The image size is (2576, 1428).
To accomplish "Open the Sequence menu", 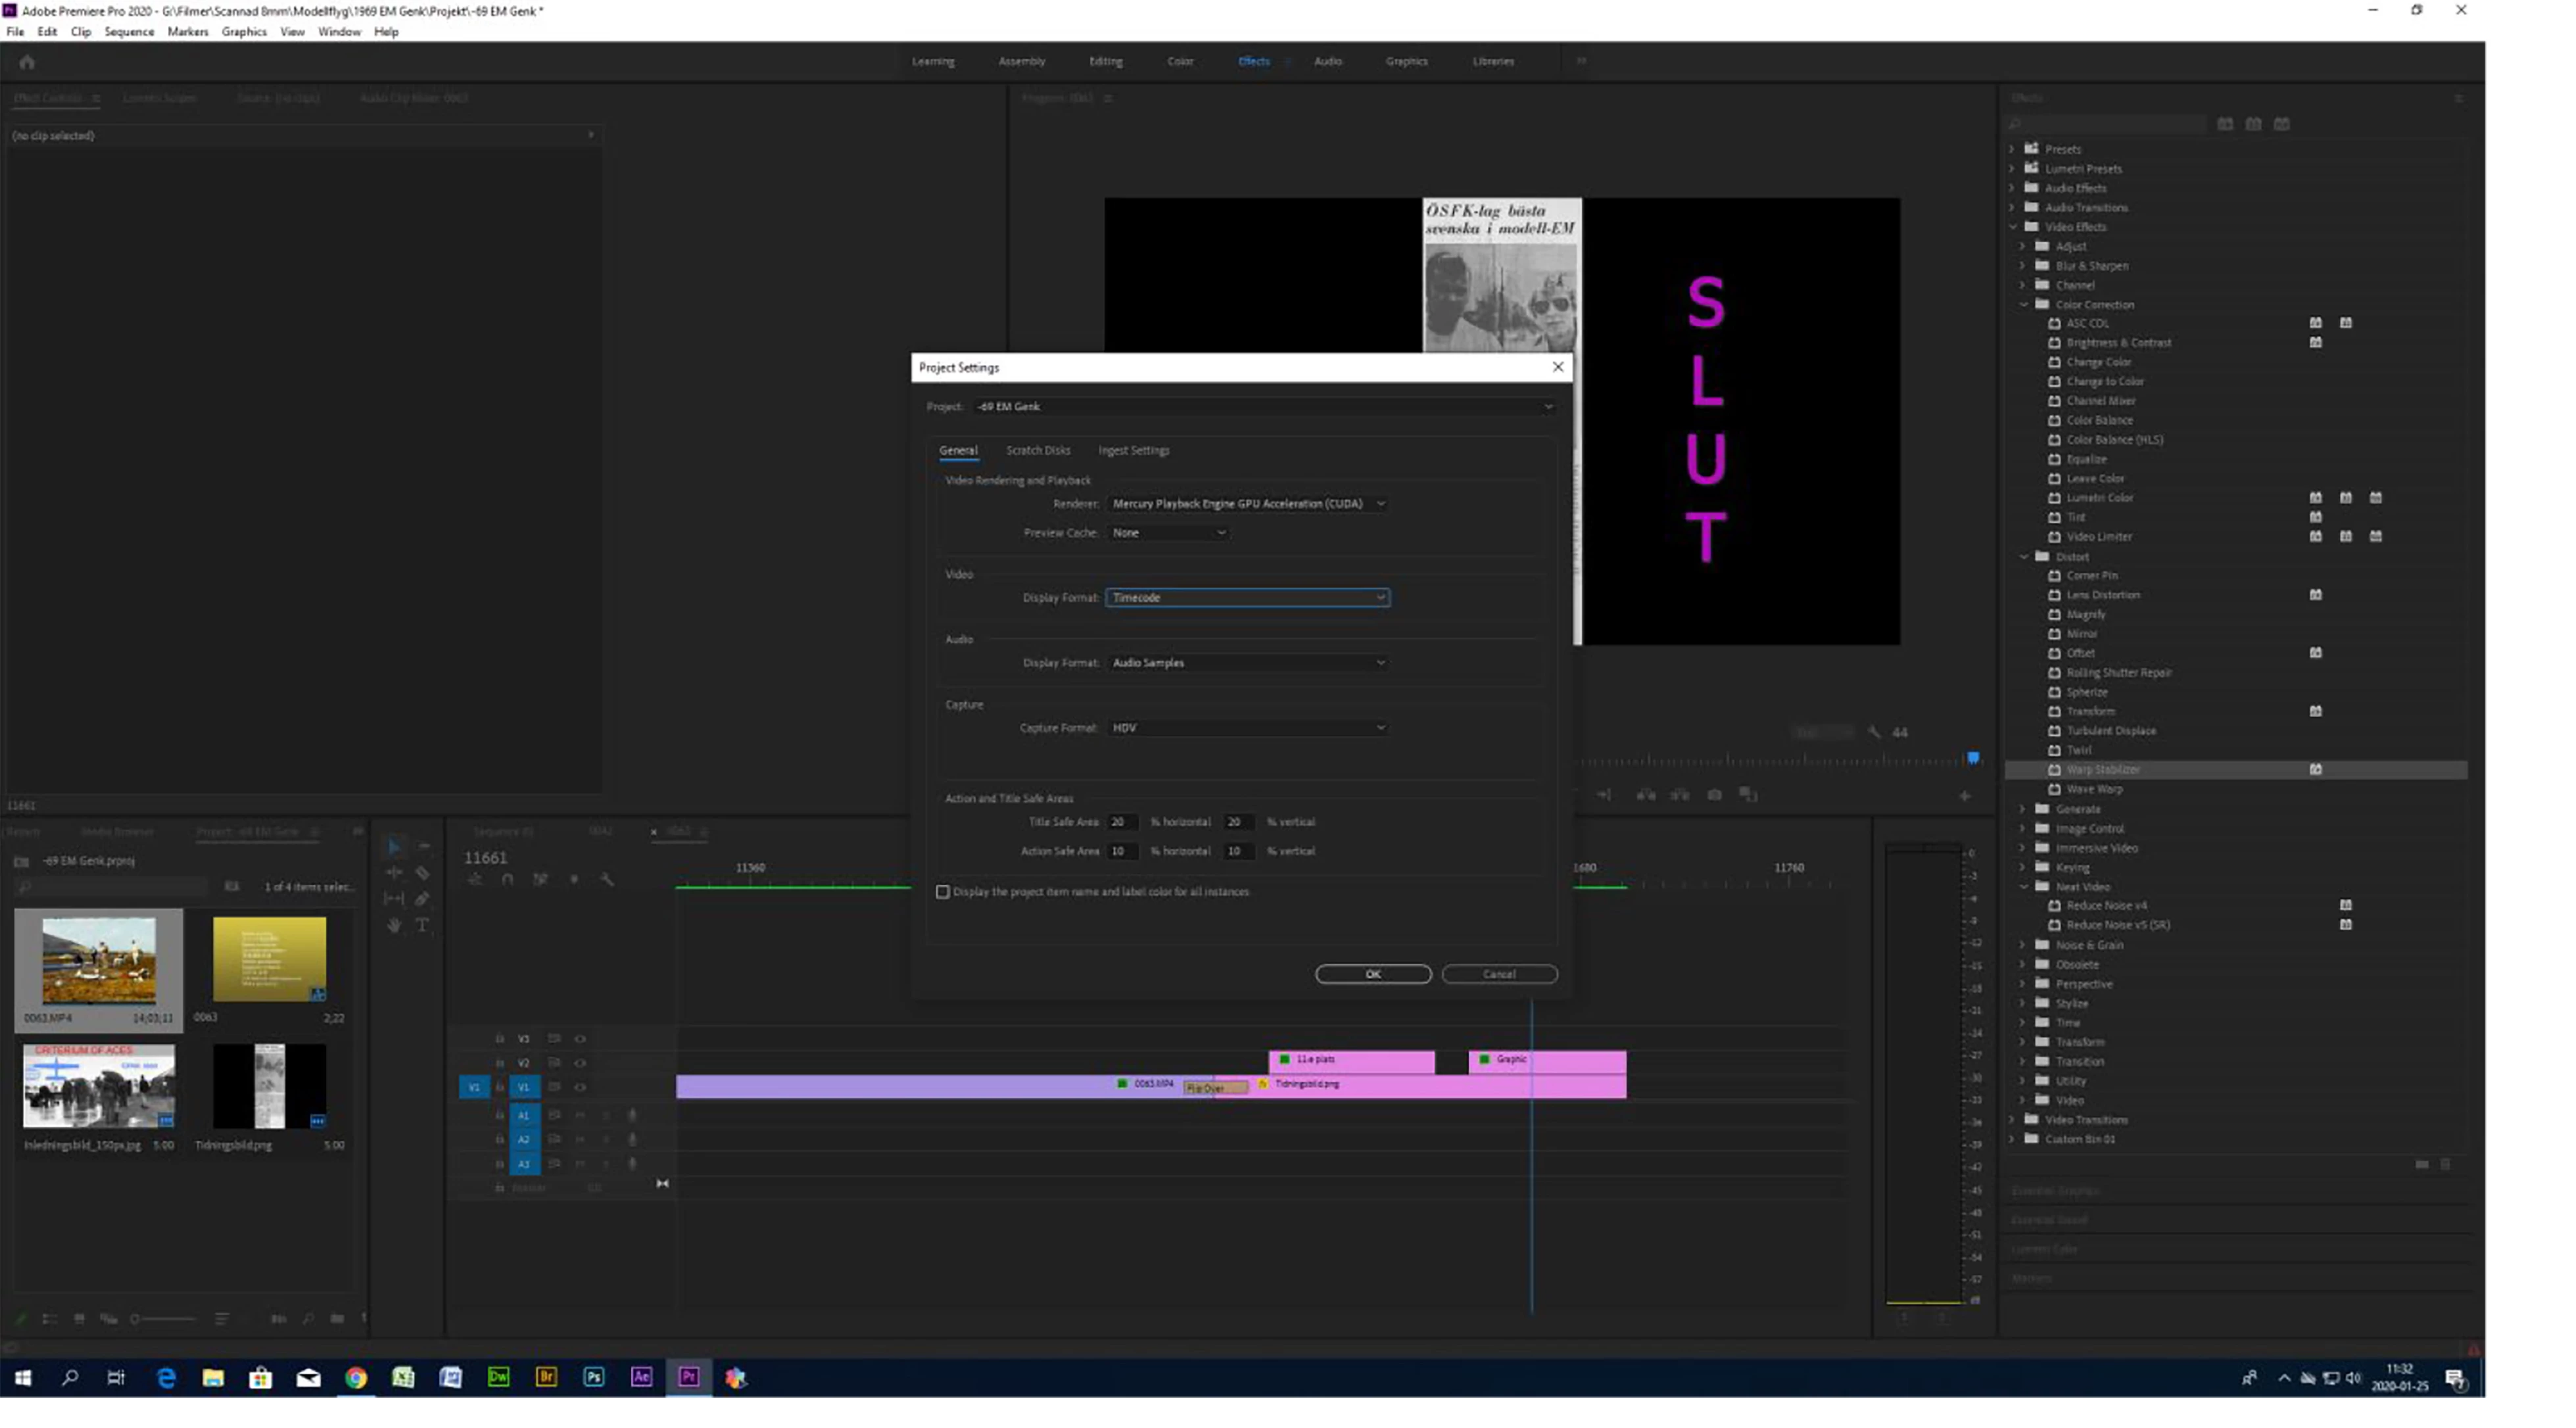I will (129, 32).
